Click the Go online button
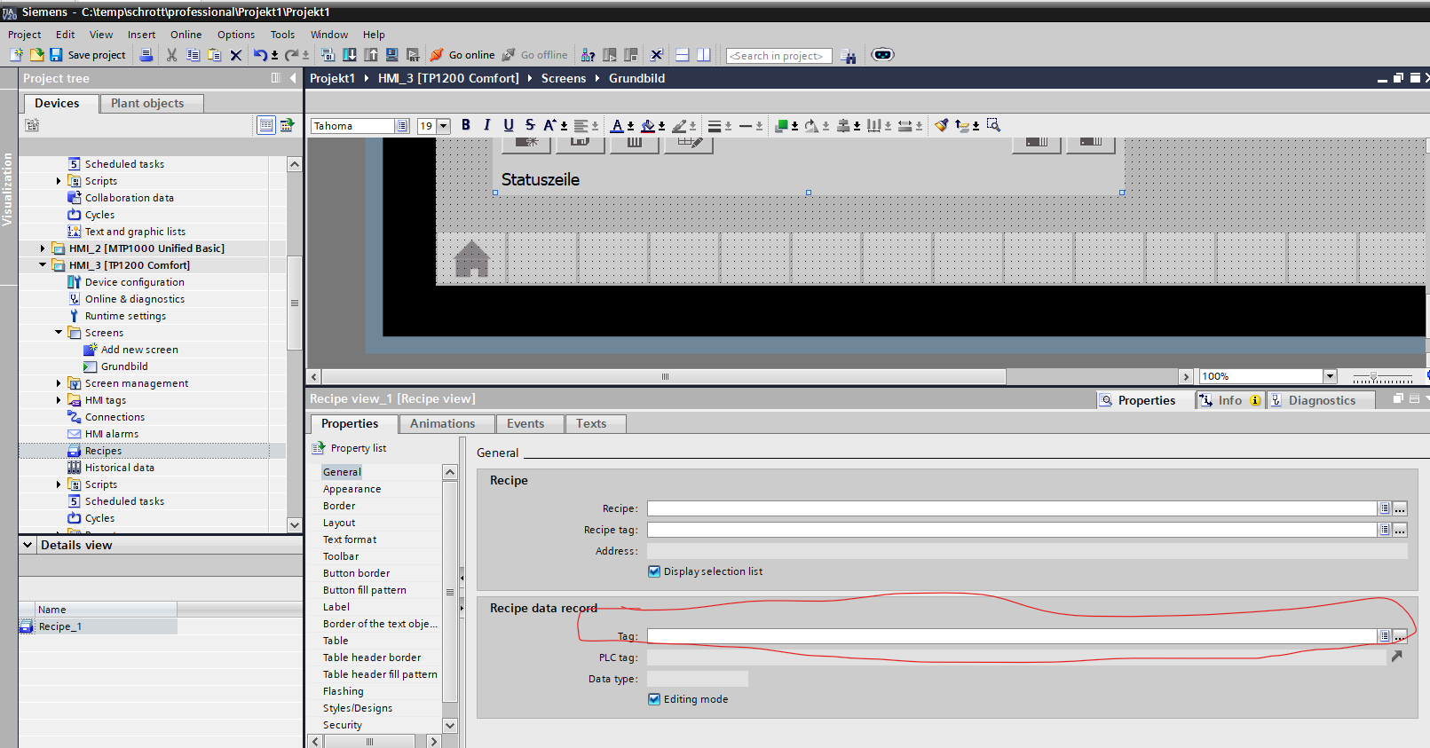 (462, 55)
